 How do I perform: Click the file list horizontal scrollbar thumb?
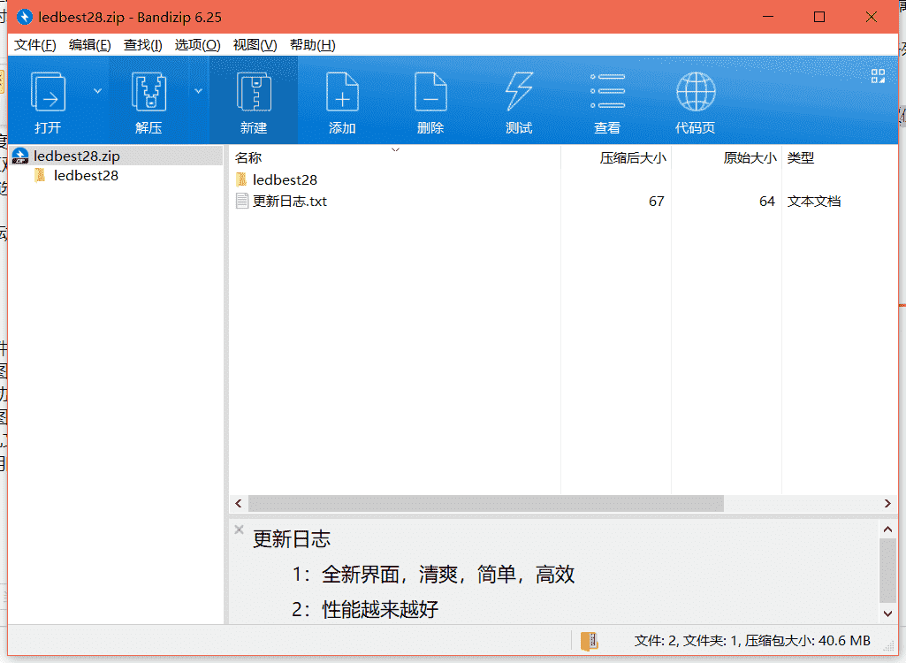click(x=486, y=504)
